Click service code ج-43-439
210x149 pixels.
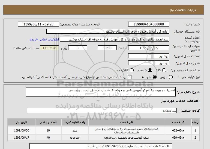coord(178,138)
